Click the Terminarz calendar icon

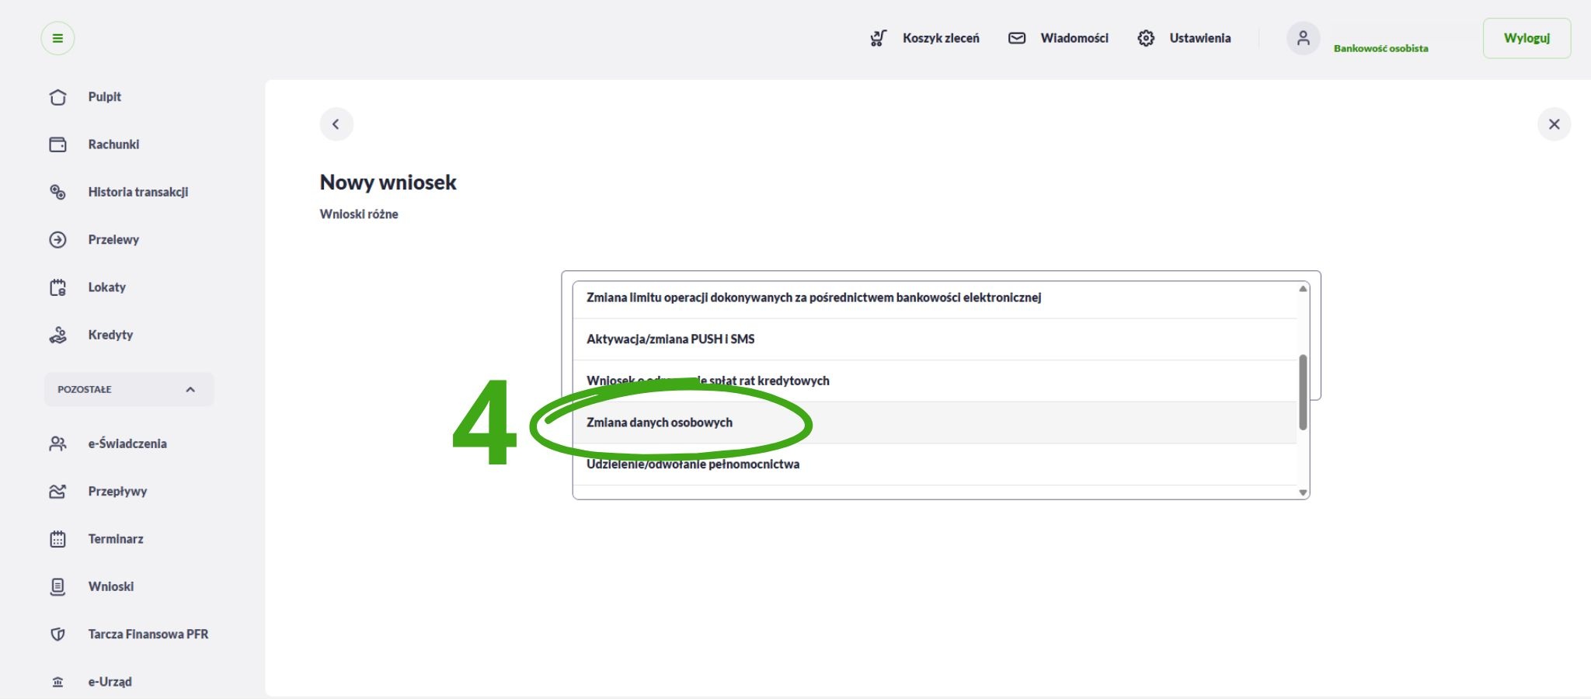pyautogui.click(x=57, y=539)
